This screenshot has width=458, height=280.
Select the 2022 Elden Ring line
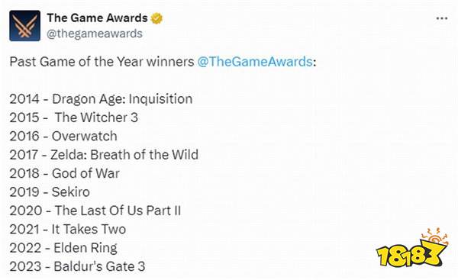(63, 248)
